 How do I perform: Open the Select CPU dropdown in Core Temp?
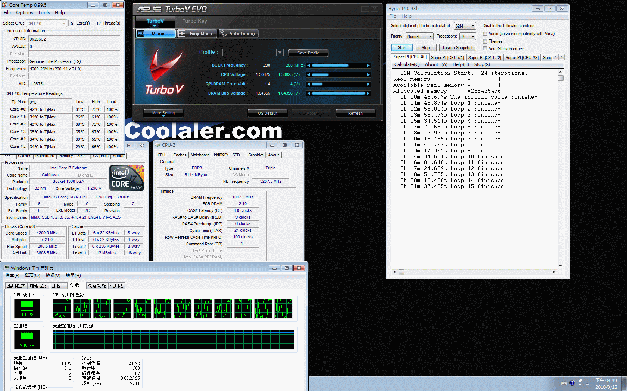tap(64, 23)
